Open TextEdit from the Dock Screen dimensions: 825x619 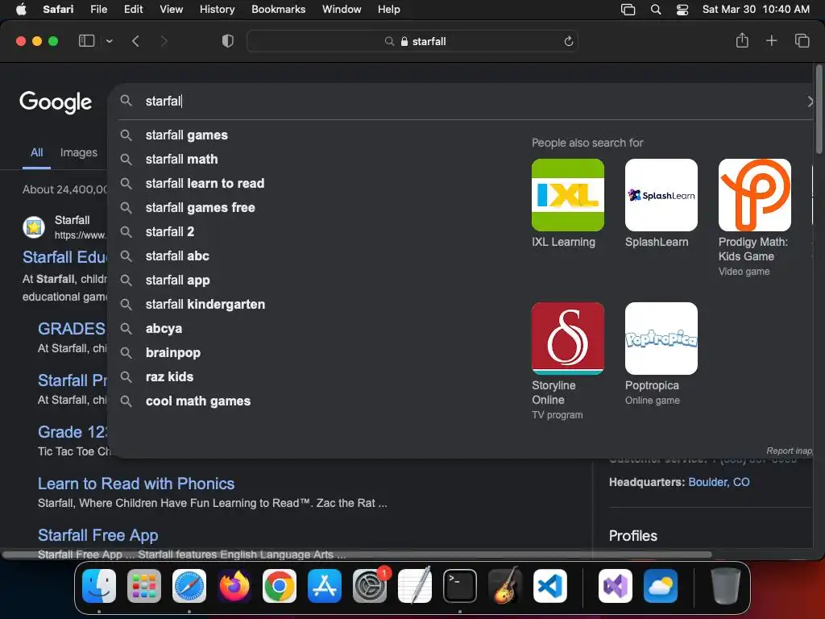[x=415, y=586]
